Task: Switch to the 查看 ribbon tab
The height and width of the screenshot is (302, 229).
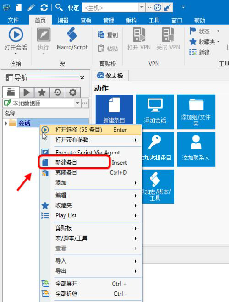Action: (86, 20)
